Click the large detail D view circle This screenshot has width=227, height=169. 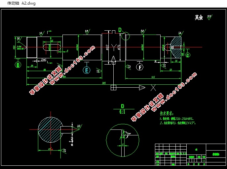click(x=123, y=140)
